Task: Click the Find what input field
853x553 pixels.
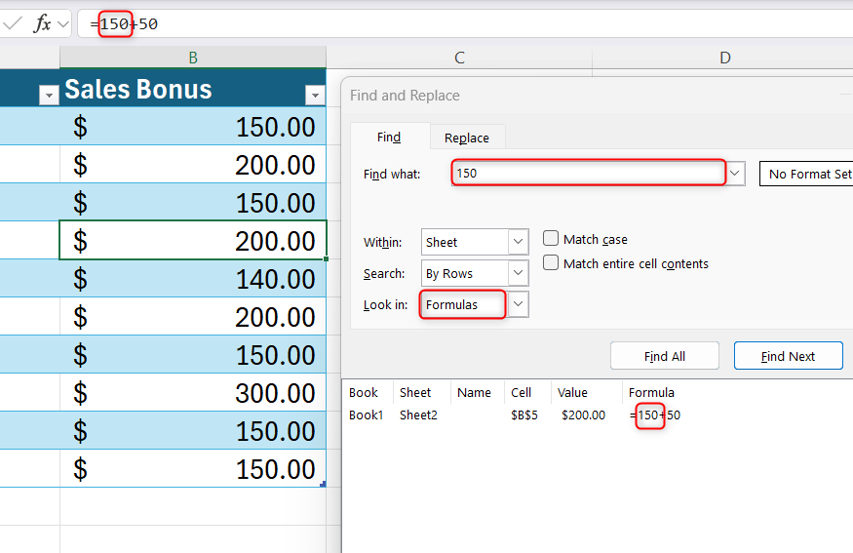Action: (x=589, y=173)
